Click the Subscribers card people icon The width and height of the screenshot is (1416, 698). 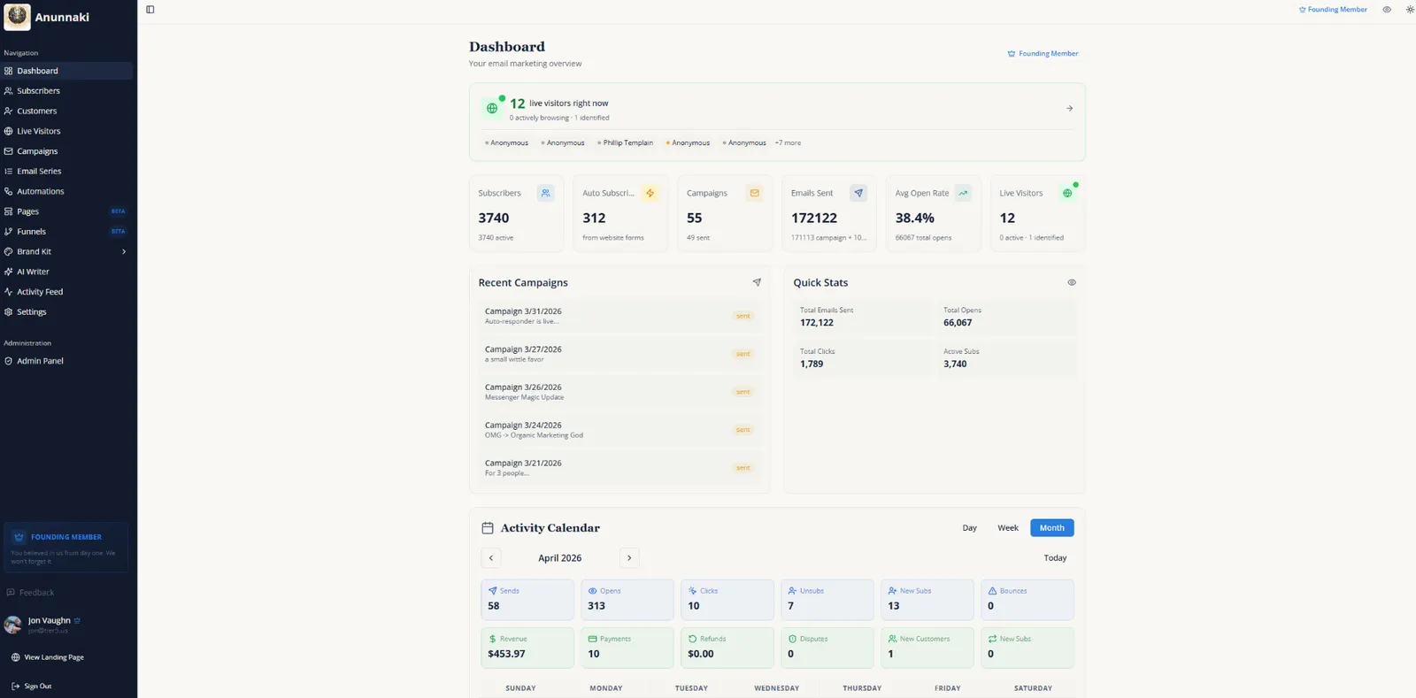click(x=545, y=193)
